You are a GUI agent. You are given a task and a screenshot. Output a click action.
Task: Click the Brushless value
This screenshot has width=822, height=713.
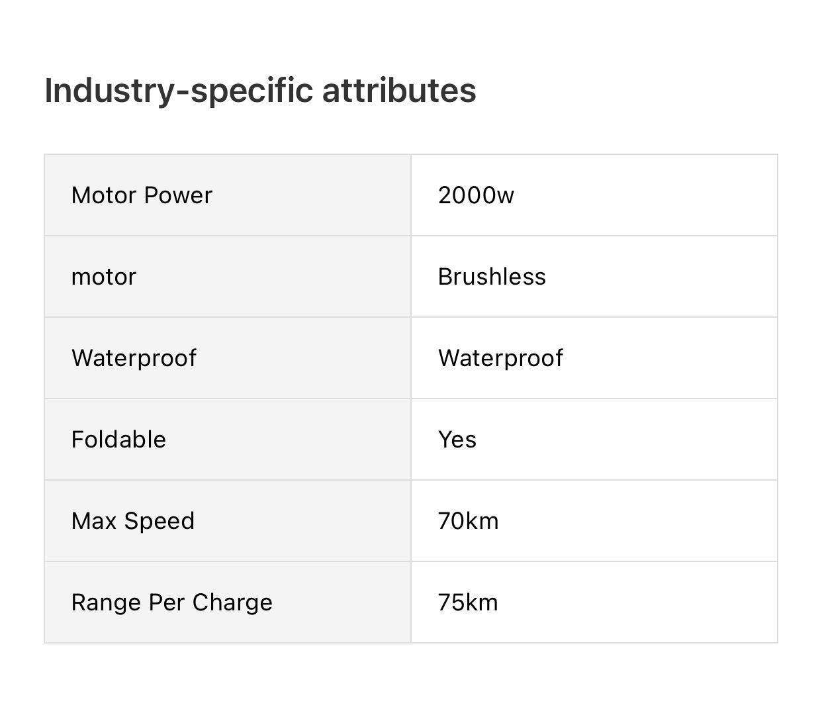coord(492,277)
